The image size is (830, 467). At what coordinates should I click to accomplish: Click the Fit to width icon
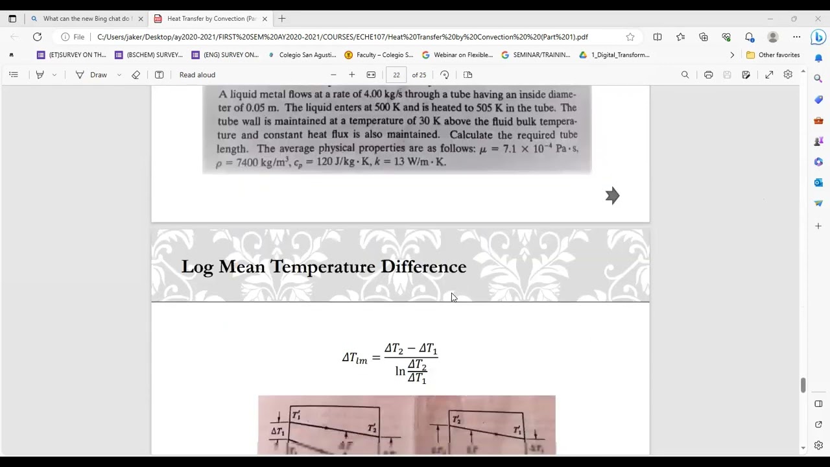(x=371, y=75)
